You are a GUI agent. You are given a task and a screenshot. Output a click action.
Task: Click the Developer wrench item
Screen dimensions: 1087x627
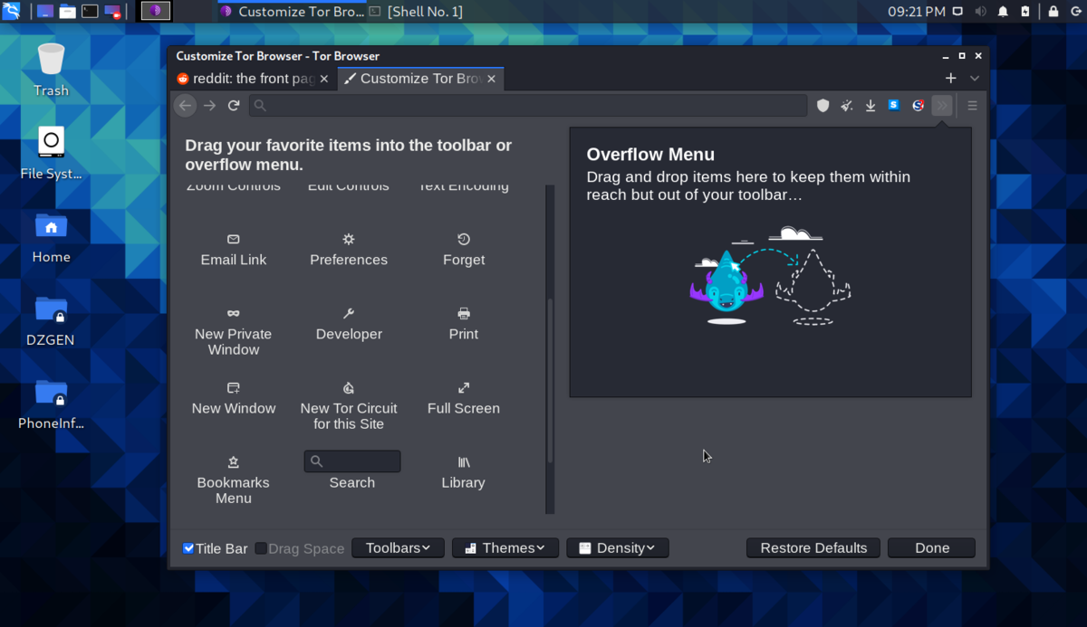(349, 324)
